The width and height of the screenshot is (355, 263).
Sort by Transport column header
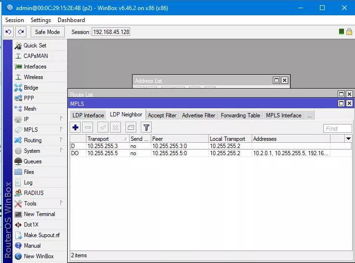(x=108, y=138)
